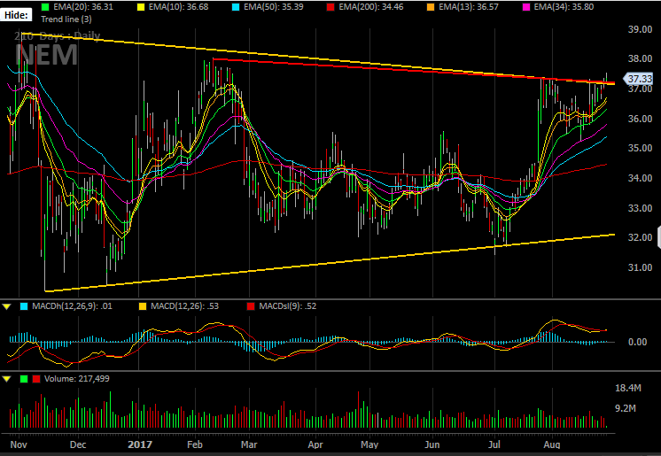The width and height of the screenshot is (661, 456).
Task: Click the red Volume legend square
Action: tap(36, 379)
